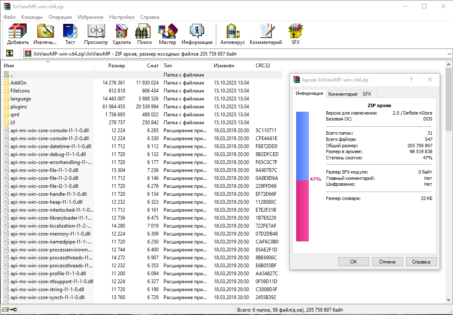The image size is (453, 315).
Task: Switch to the SFX tab in dialog
Action: [367, 94]
